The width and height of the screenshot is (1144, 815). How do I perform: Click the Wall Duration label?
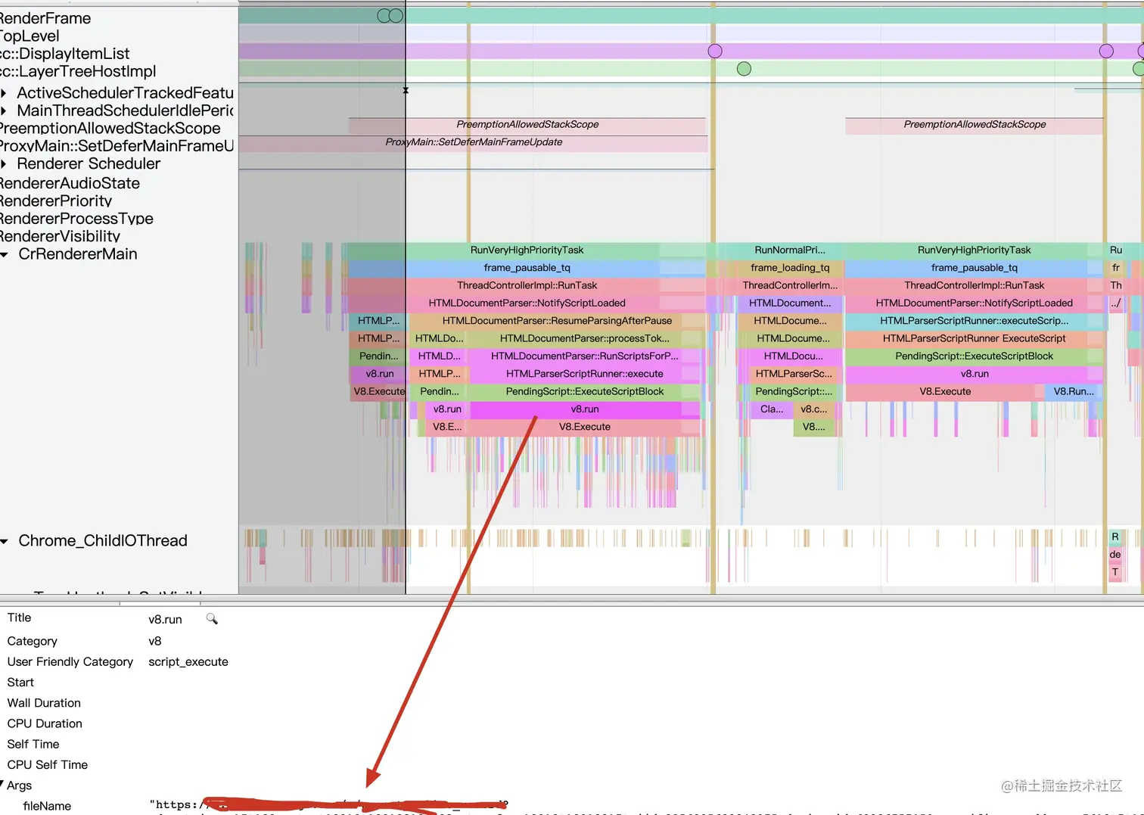pyautogui.click(x=44, y=703)
